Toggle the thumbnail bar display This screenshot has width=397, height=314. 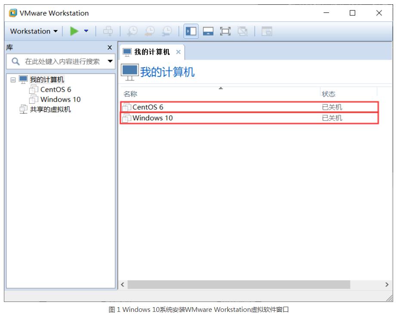tap(208, 31)
